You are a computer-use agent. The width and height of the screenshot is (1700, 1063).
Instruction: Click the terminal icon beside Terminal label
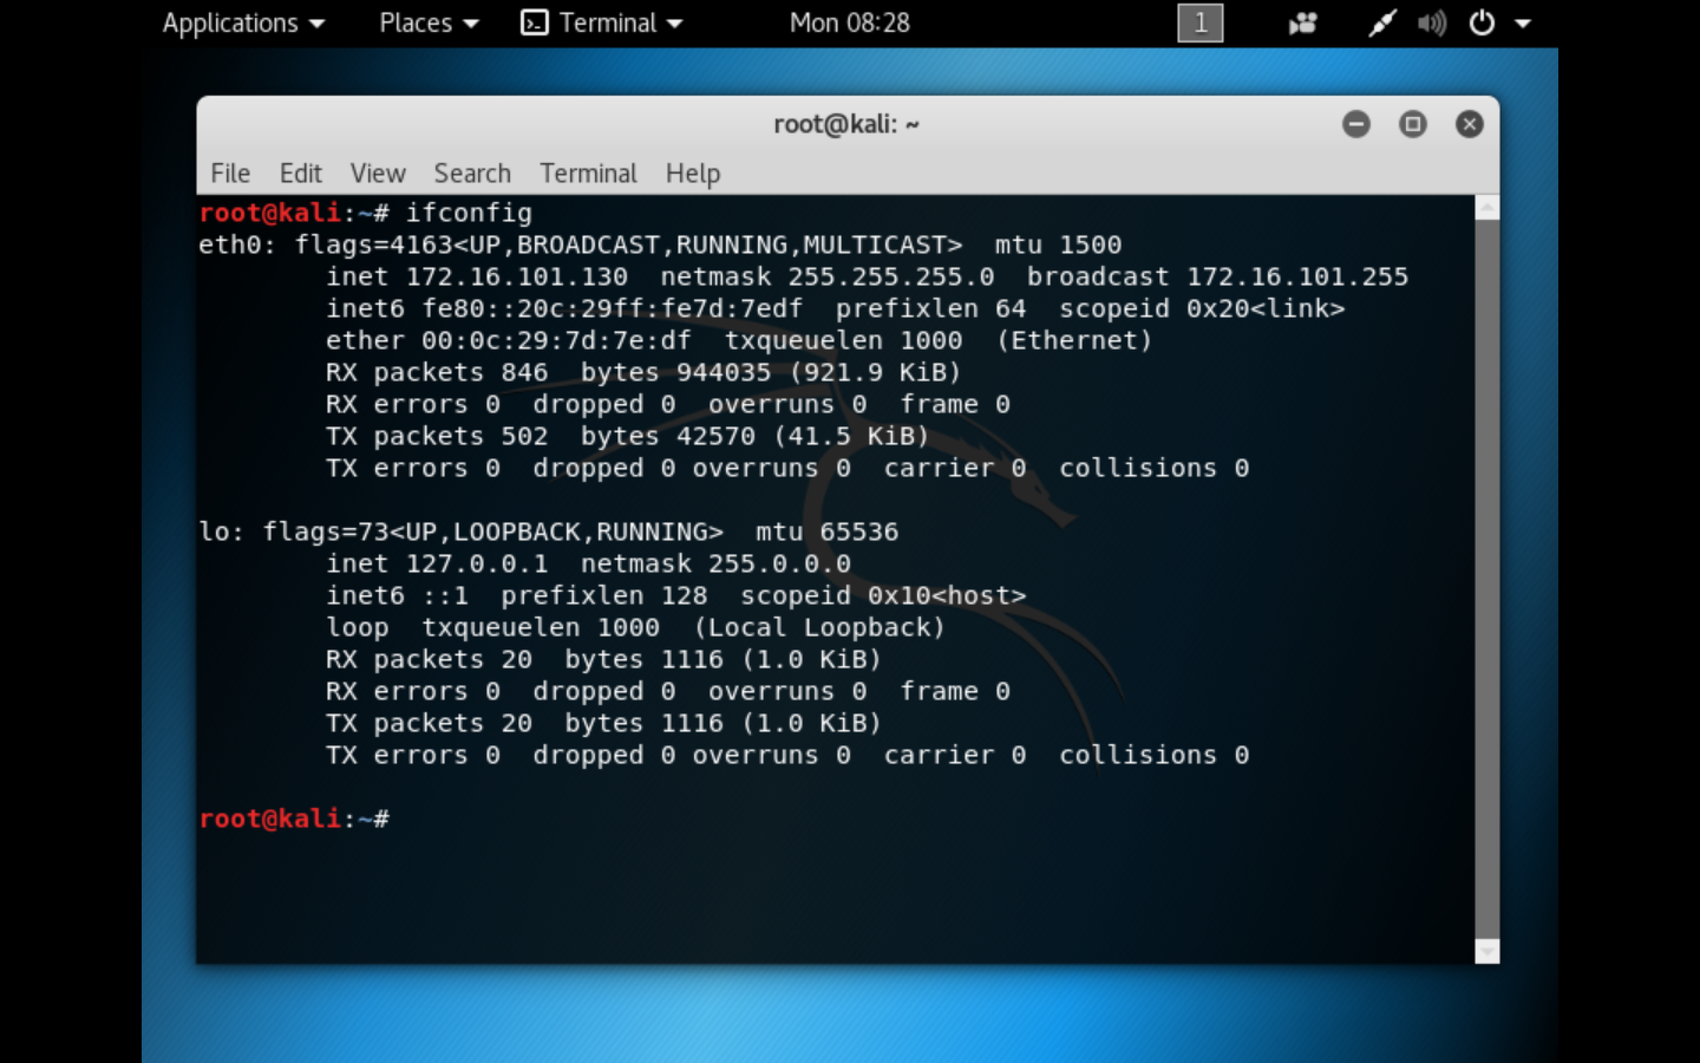[535, 23]
